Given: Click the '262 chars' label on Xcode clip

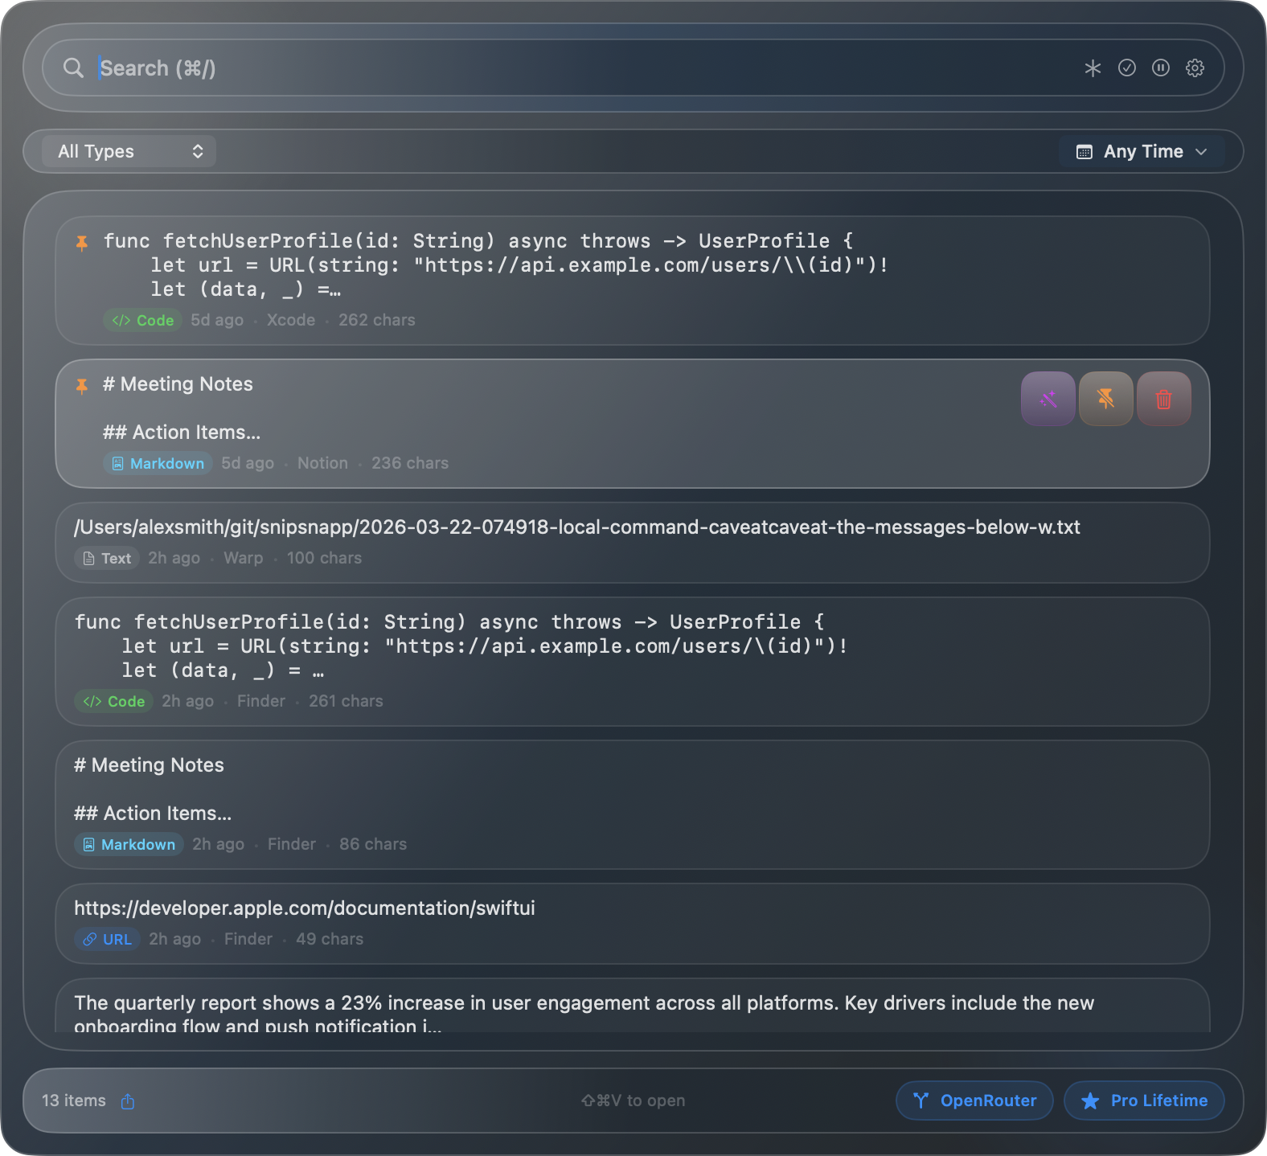Looking at the screenshot, I should (377, 320).
